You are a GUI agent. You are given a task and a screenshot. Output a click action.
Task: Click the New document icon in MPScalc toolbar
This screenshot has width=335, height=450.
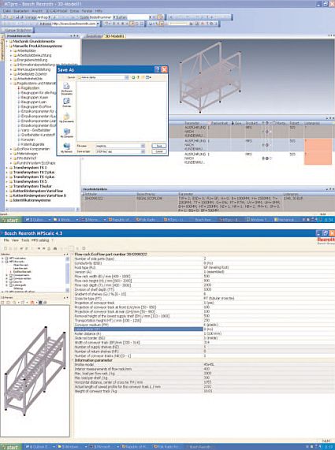(6, 248)
